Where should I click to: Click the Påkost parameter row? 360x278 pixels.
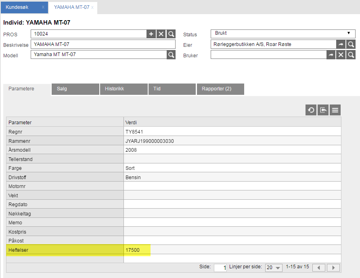click(x=174, y=240)
